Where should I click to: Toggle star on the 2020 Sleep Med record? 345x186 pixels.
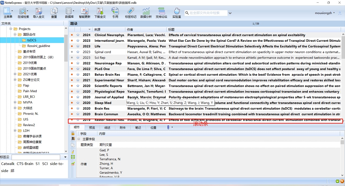coord(78,103)
